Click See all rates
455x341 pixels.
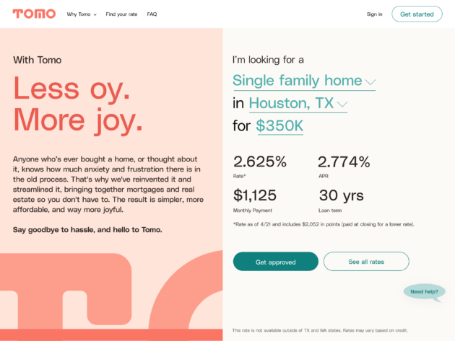pos(366,262)
